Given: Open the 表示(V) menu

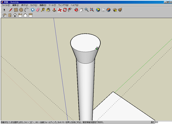Looking at the screenshot, I should [25, 5].
